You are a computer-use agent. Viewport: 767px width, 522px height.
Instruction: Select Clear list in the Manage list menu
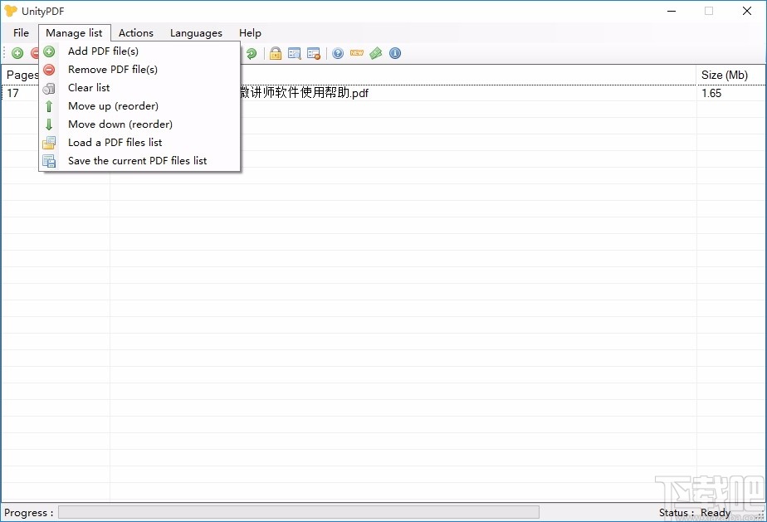[x=88, y=87]
